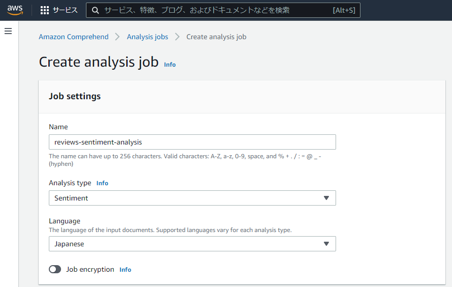Open the Language Japanese dropdown
Viewport: 452px width, 287px height.
(x=192, y=244)
